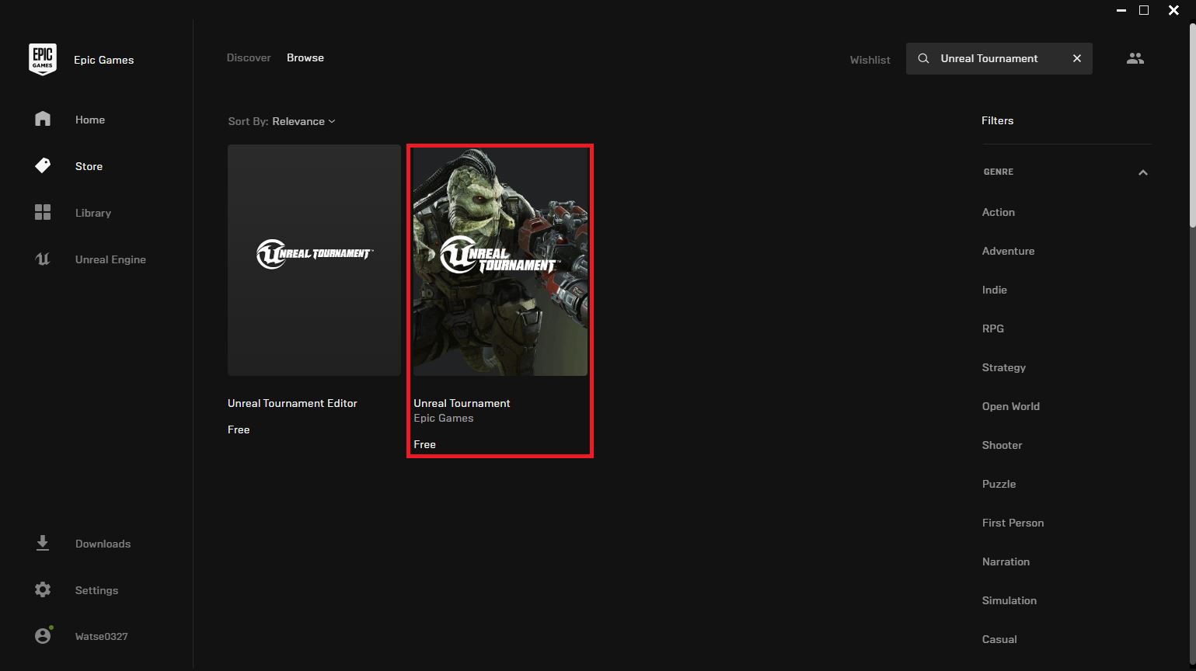This screenshot has width=1196, height=671.
Task: Click the Unreal Engine logo icon
Action: tap(43, 259)
